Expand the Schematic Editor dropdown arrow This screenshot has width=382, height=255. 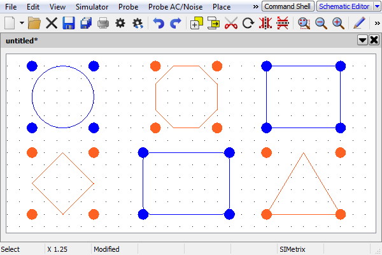click(x=376, y=6)
